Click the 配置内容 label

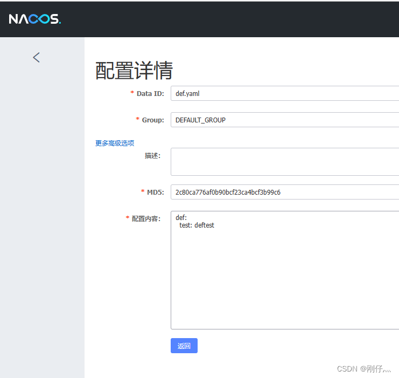pyautogui.click(x=146, y=219)
